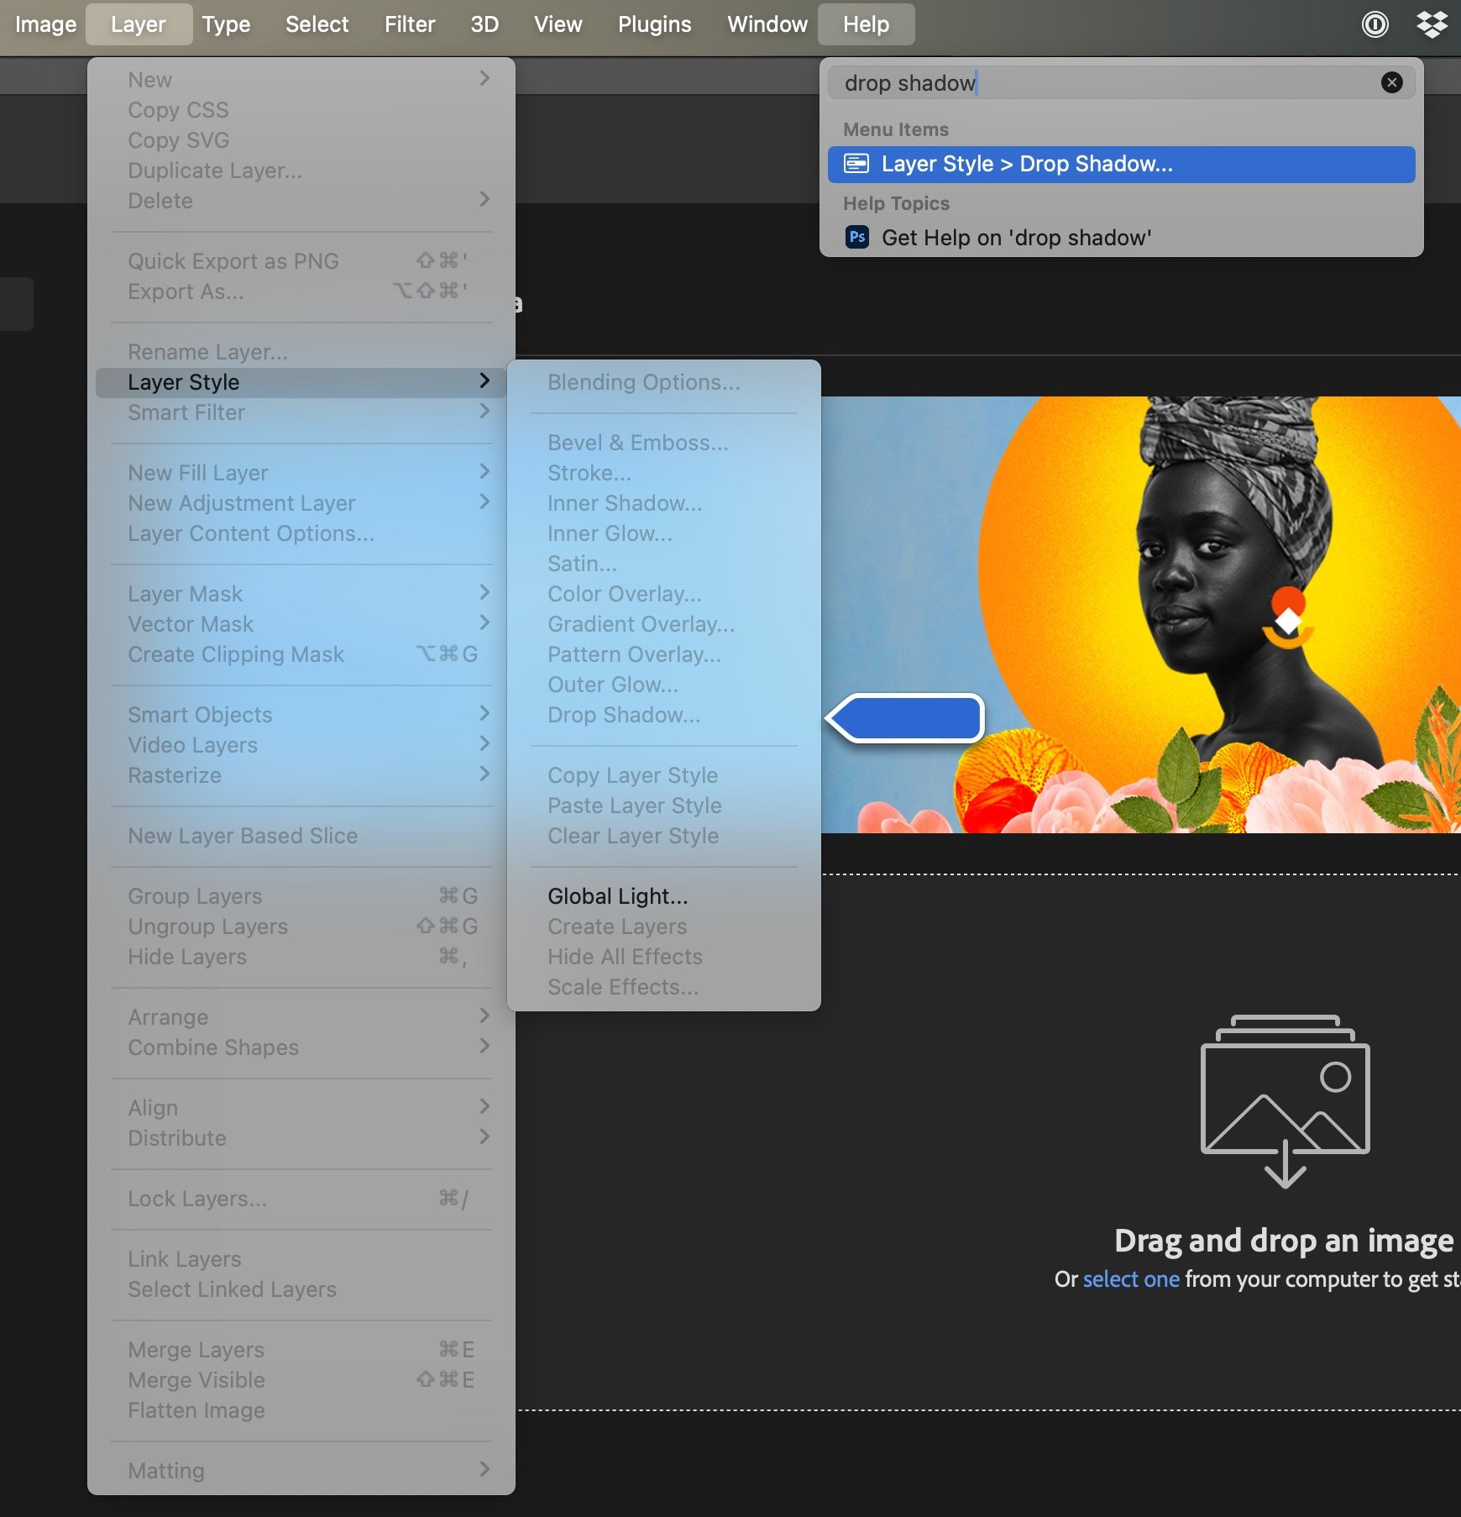Choose Inner Shadow... entry

[663, 503]
